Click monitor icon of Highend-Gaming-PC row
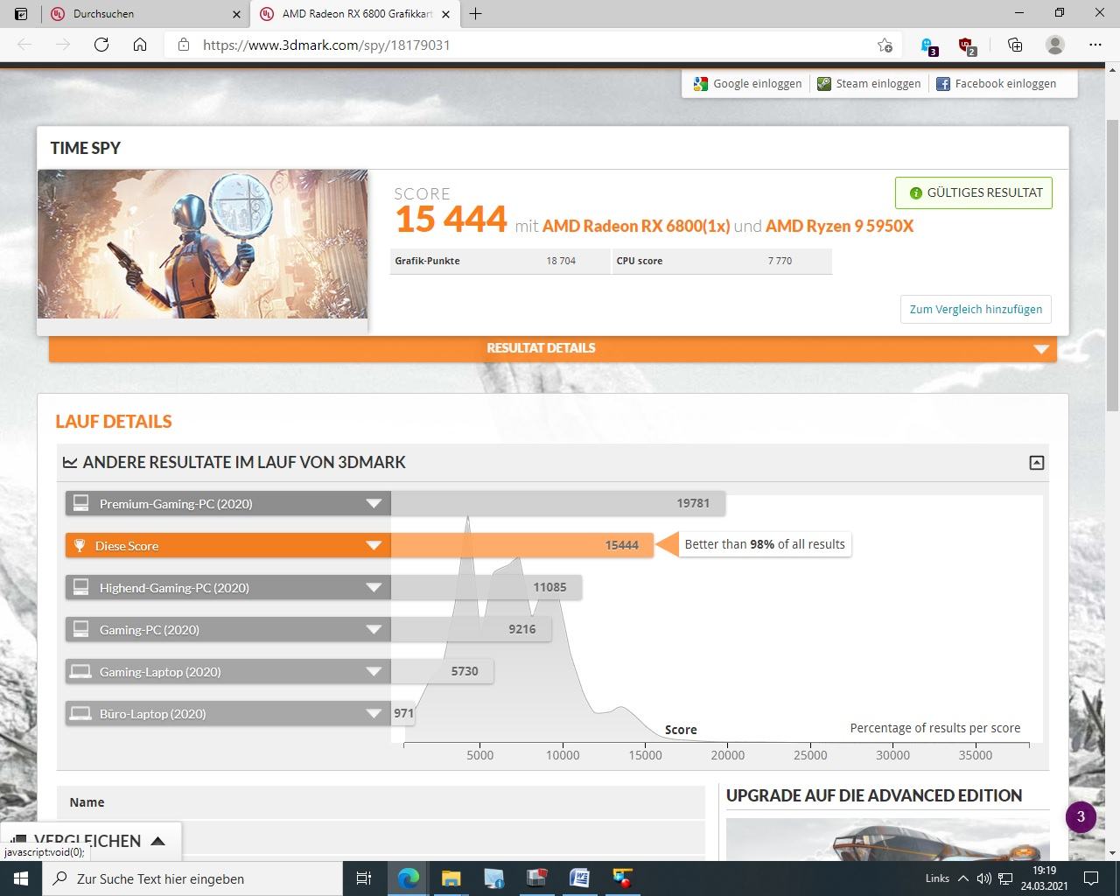 tap(80, 587)
